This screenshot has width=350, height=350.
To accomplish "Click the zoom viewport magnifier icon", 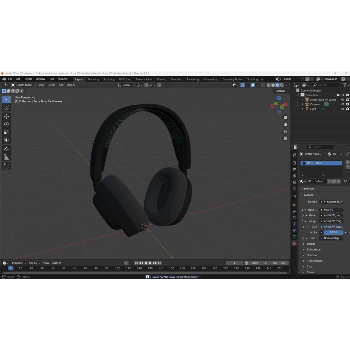I will 285,118.
